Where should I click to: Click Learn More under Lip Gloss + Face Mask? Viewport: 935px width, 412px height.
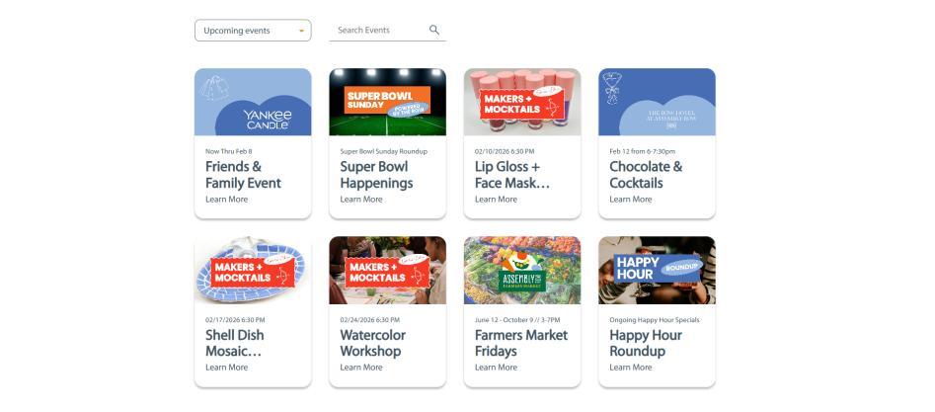(496, 200)
